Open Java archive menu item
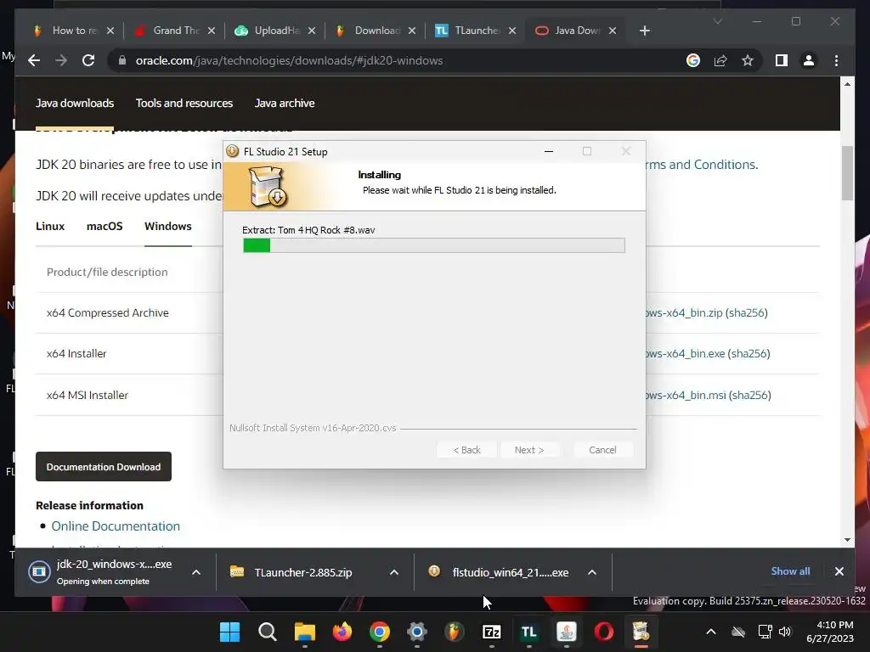Screen dimensions: 870x652 pos(284,103)
